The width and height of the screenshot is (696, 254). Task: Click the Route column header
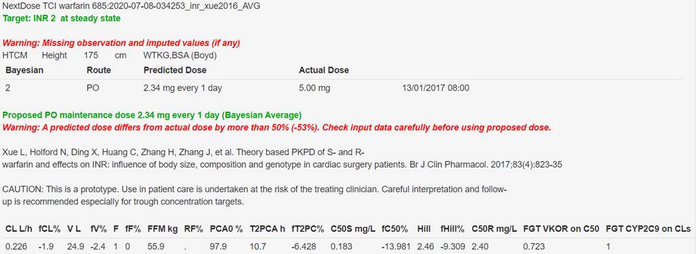coord(98,70)
